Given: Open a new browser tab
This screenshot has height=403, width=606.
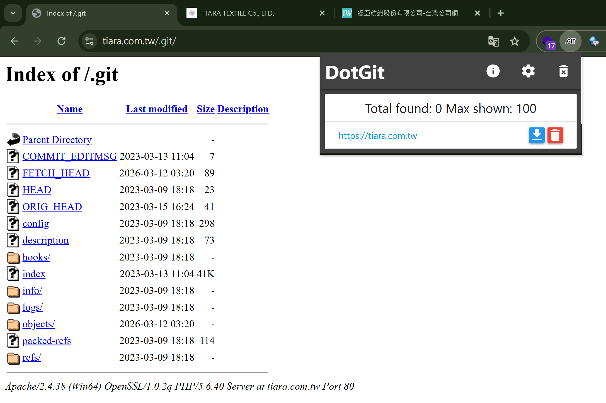Looking at the screenshot, I should point(501,13).
